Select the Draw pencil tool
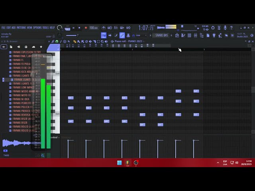Image resolution: width=255 pixels, height=191 pixels. click(75, 41)
